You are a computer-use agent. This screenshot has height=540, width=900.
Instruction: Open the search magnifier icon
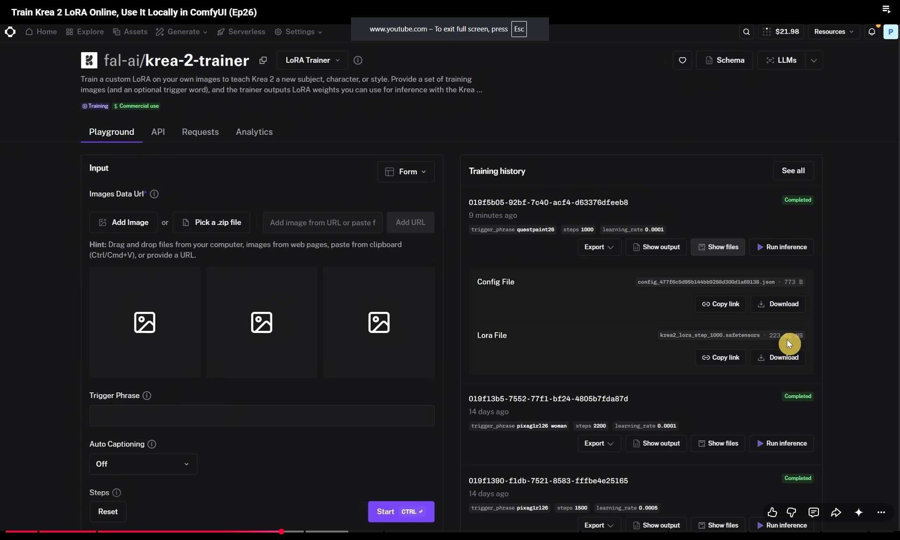coord(746,32)
